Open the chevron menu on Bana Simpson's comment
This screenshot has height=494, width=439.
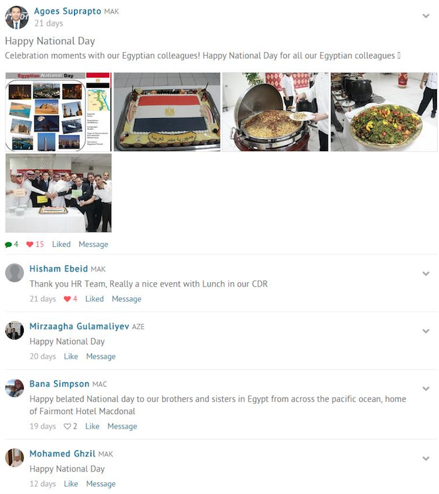tap(426, 388)
